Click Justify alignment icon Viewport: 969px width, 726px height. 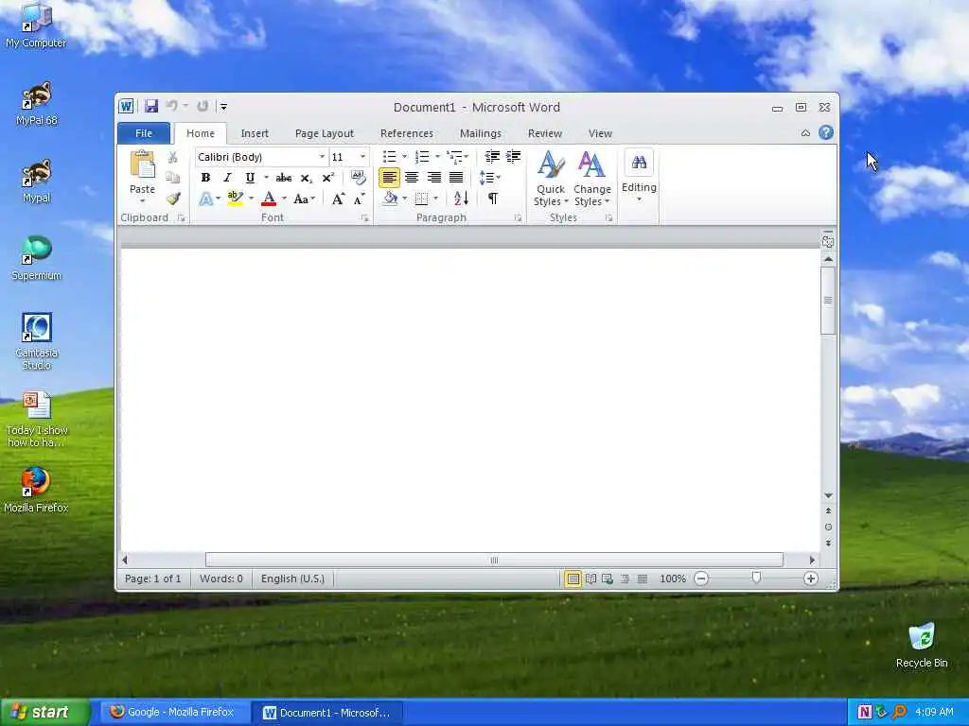456,178
